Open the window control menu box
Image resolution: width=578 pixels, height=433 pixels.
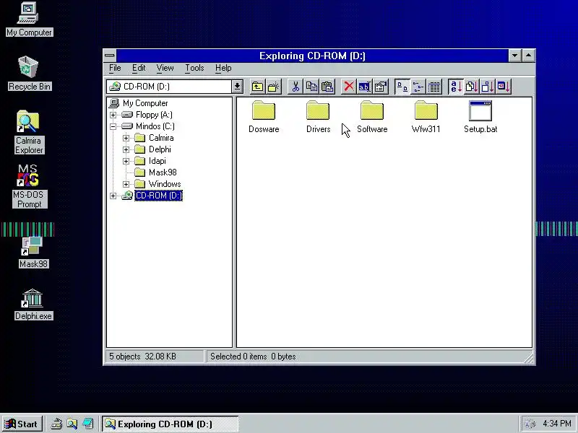110,56
